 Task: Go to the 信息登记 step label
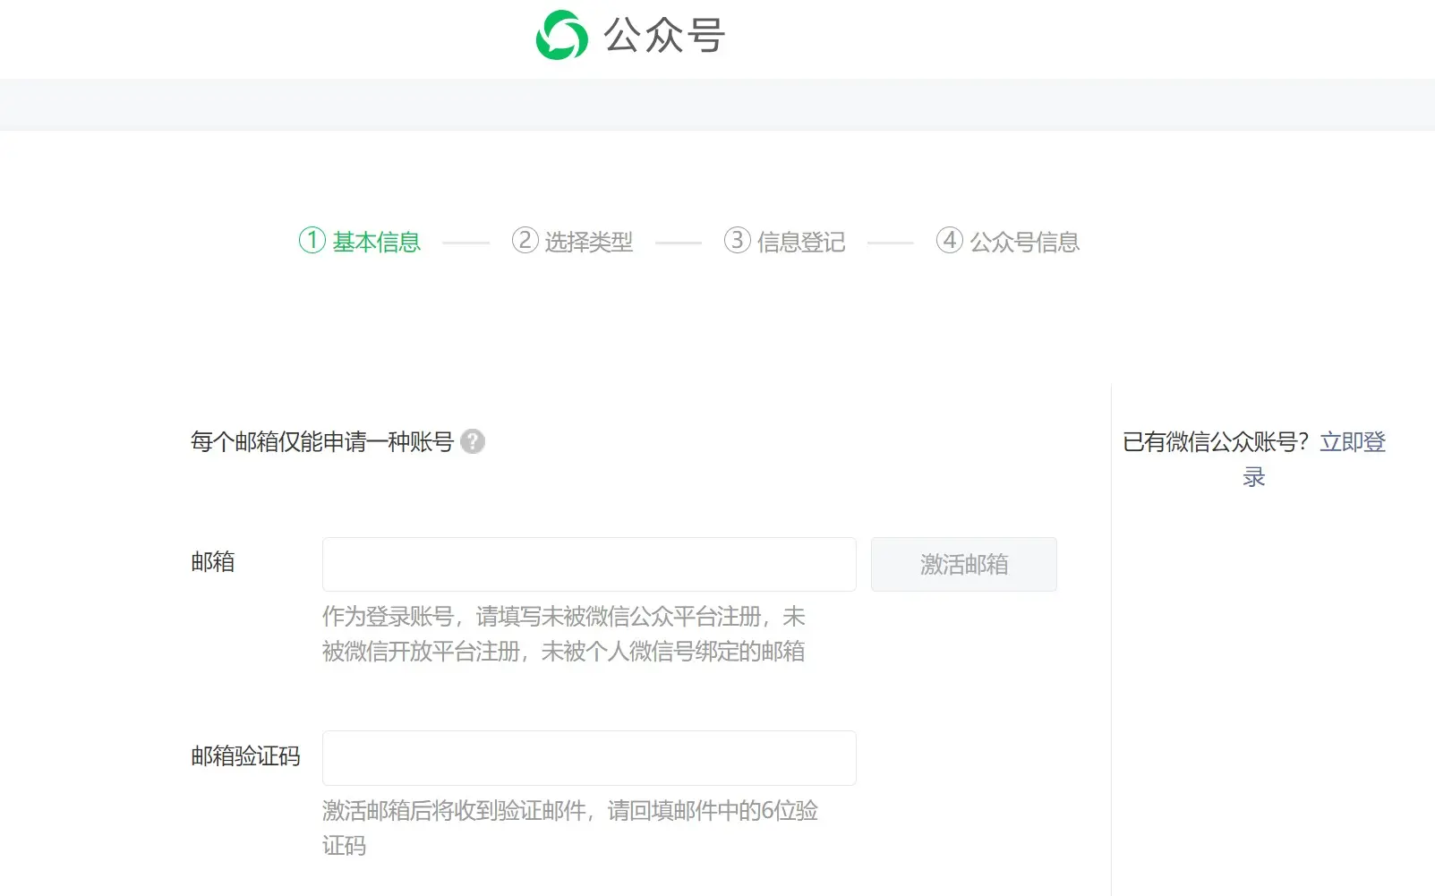pos(800,242)
